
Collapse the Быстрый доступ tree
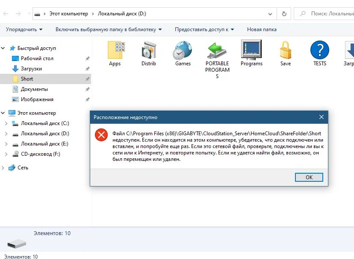point(3,48)
